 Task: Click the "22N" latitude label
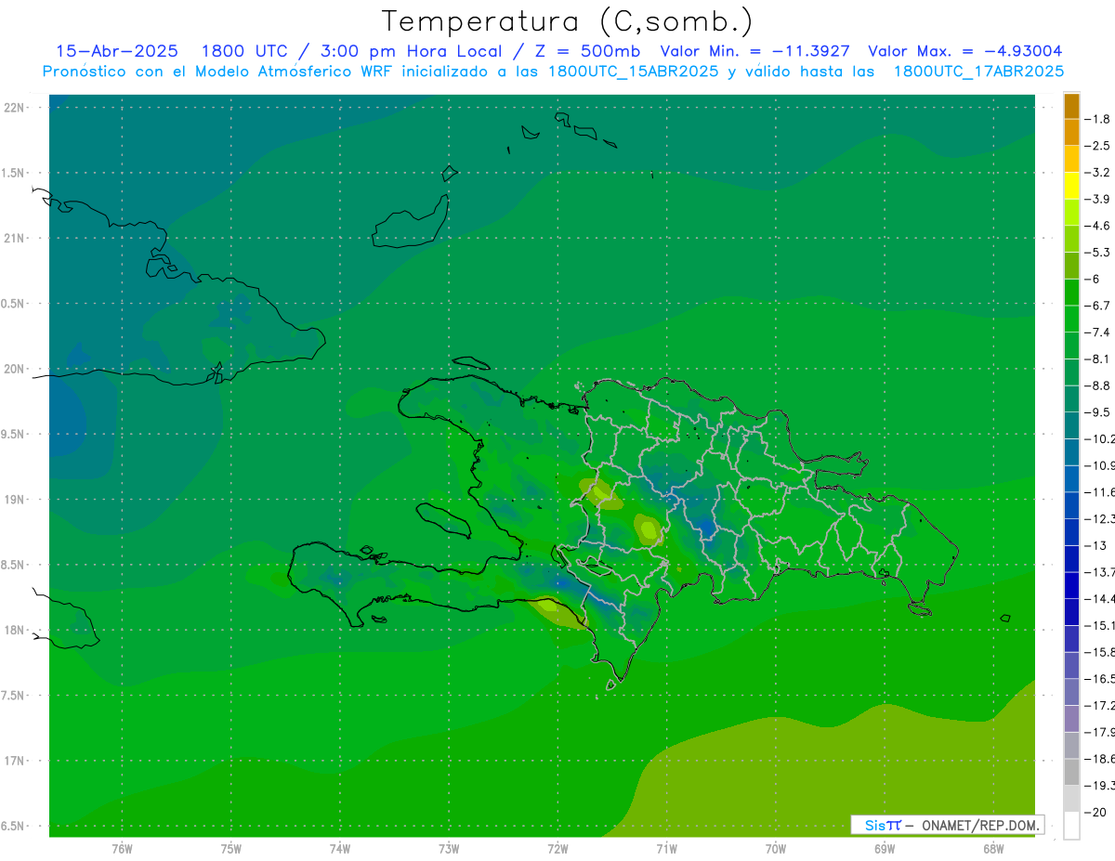click(16, 107)
